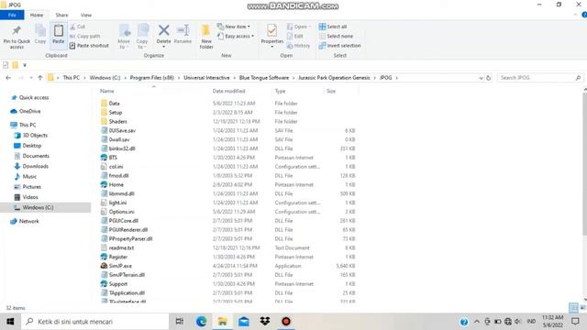This screenshot has width=587, height=330.
Task: Navigate to Universal Interactive breadcrumb
Action: pos(206,78)
